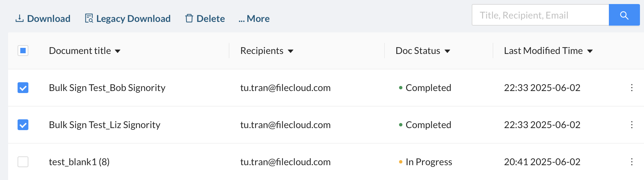The height and width of the screenshot is (180, 644).
Task: Open the ... More menu
Action: (x=254, y=19)
